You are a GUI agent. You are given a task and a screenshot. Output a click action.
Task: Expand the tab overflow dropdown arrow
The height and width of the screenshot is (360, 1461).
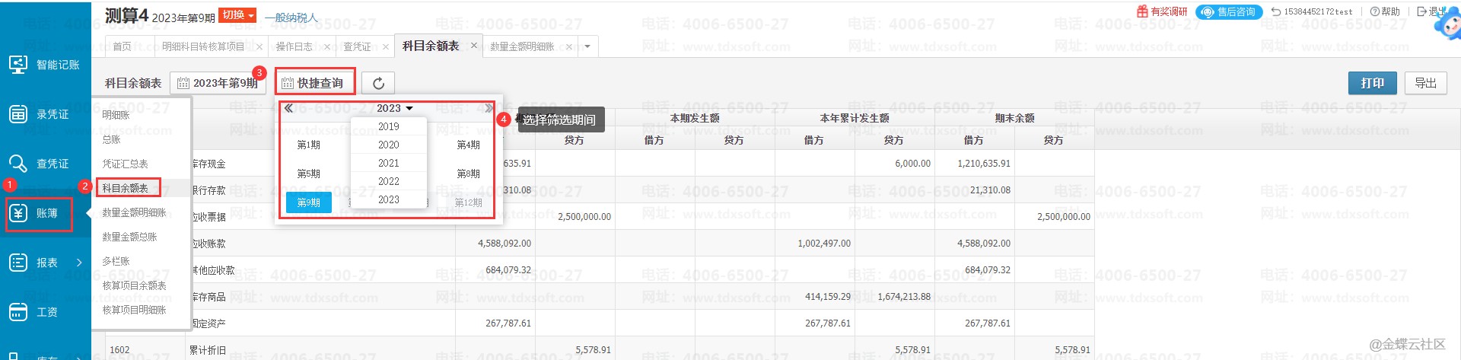click(587, 46)
